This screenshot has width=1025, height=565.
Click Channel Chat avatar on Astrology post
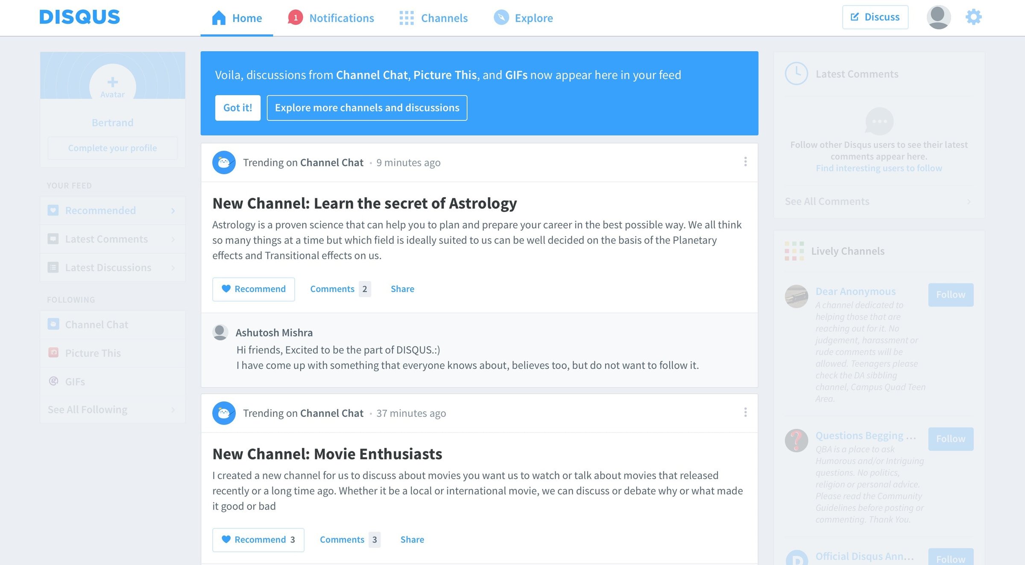click(x=224, y=162)
